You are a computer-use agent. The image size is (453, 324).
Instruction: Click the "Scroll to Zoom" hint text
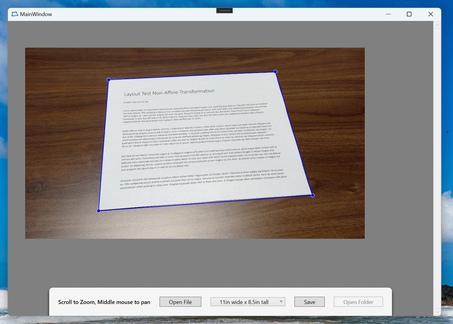(x=104, y=302)
